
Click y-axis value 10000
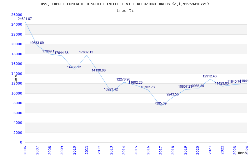(x=17, y=93)
